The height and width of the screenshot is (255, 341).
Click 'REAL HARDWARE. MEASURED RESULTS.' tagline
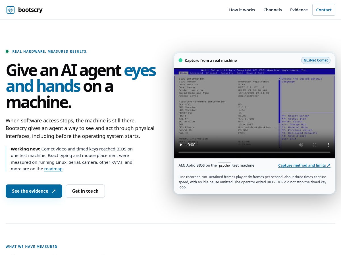click(x=50, y=52)
